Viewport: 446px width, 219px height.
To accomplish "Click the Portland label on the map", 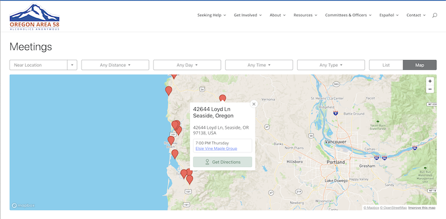I will coord(336,162).
